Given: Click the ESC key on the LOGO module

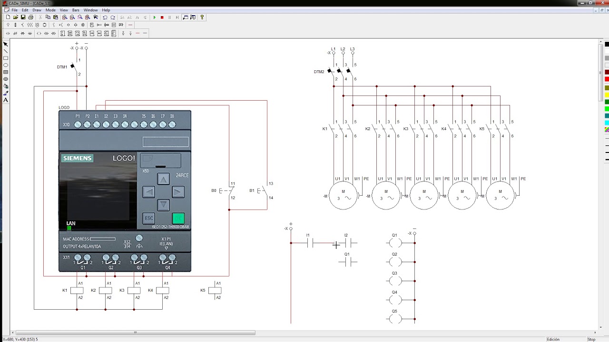Looking at the screenshot, I should coord(149,218).
